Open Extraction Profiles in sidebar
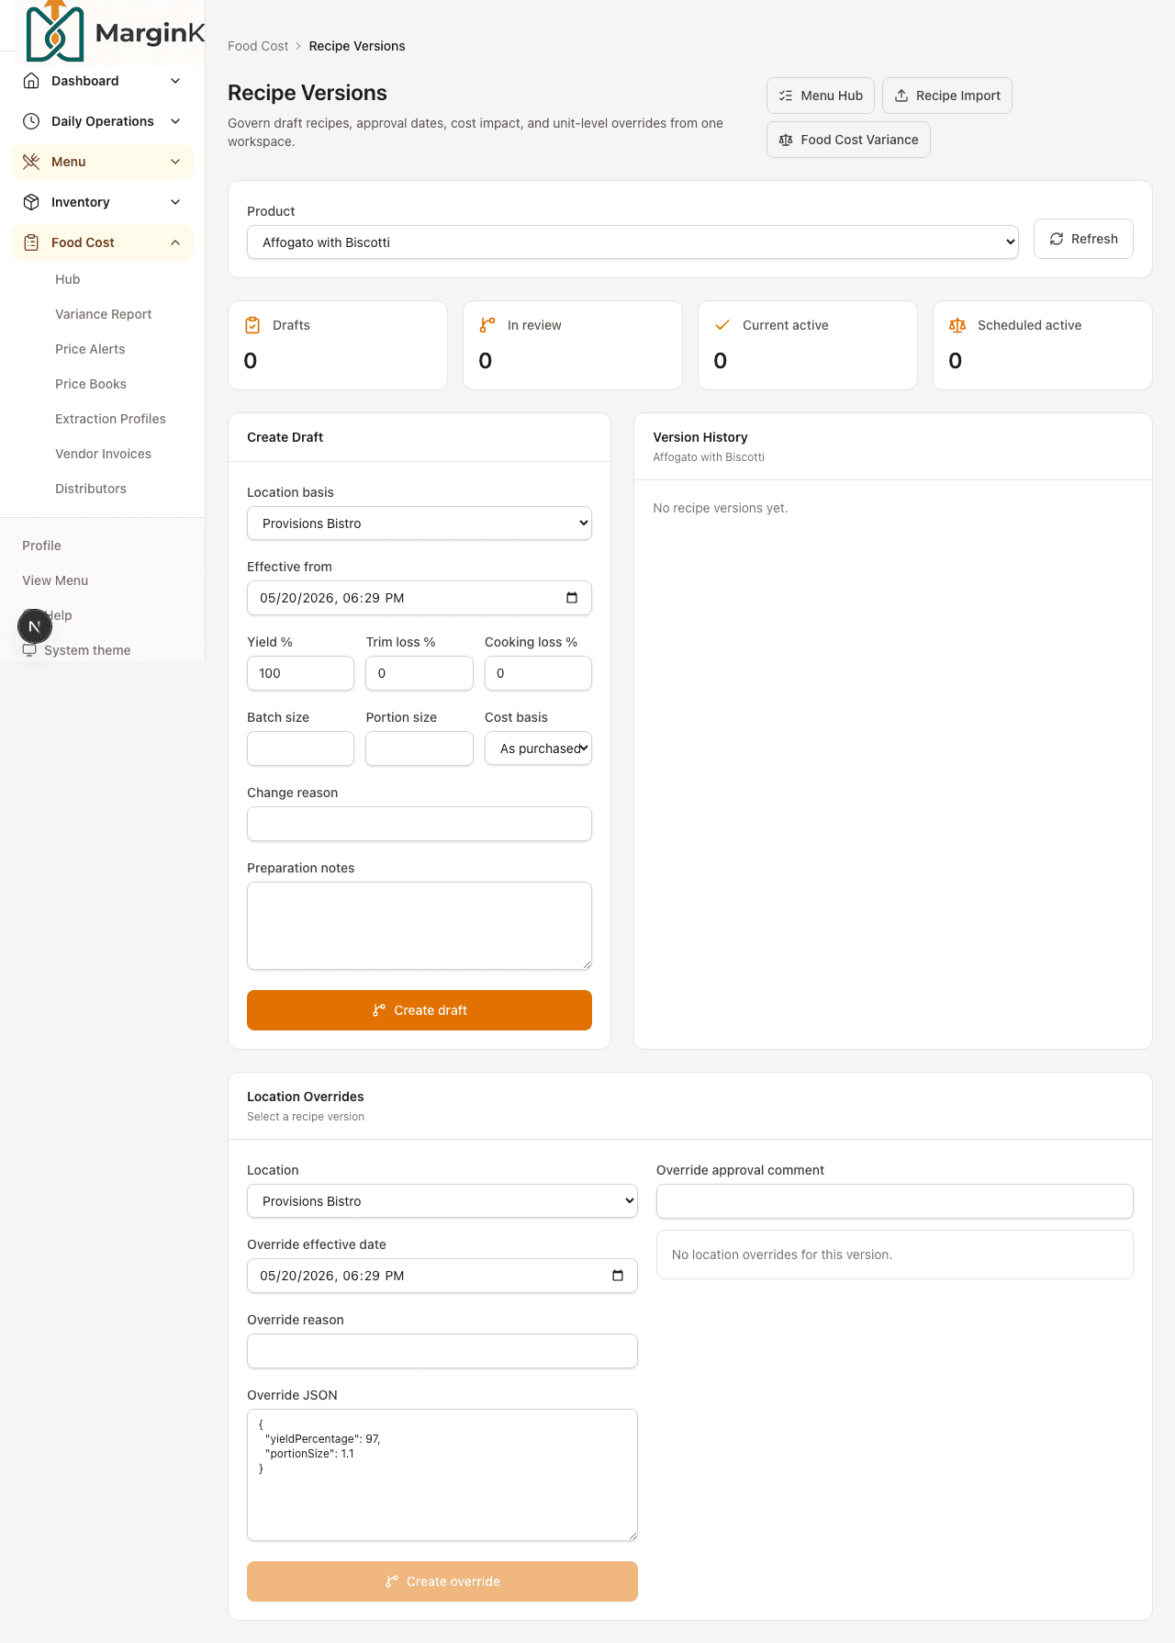The height and width of the screenshot is (1643, 1175). pos(110,419)
